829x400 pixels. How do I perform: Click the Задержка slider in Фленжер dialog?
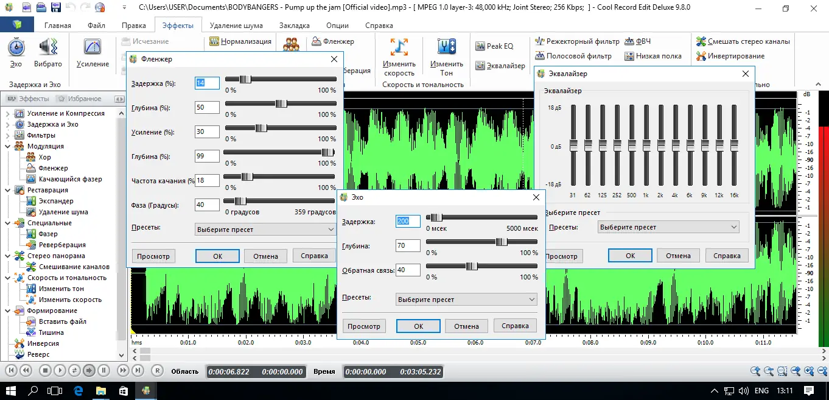281,79
